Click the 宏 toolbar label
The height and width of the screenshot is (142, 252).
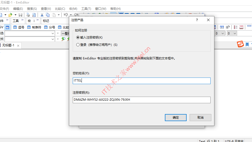click(29, 21)
